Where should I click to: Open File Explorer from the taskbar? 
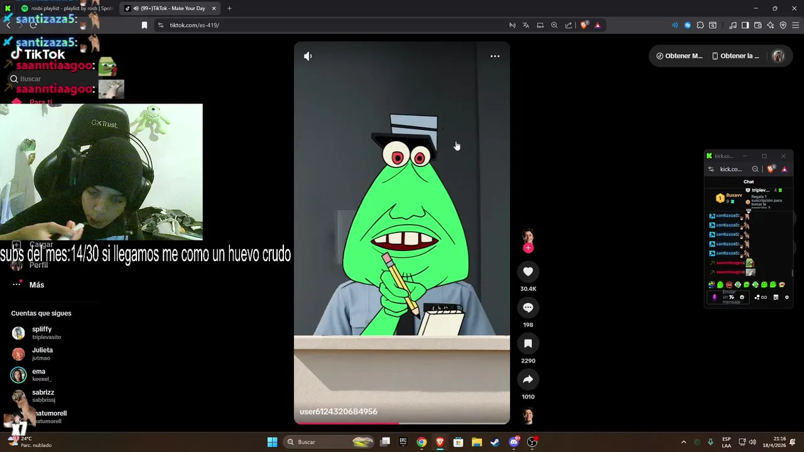pyautogui.click(x=477, y=442)
